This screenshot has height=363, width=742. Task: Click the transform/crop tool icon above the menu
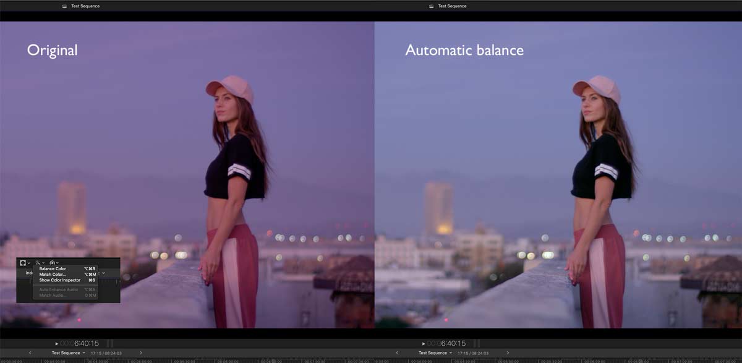pos(23,263)
